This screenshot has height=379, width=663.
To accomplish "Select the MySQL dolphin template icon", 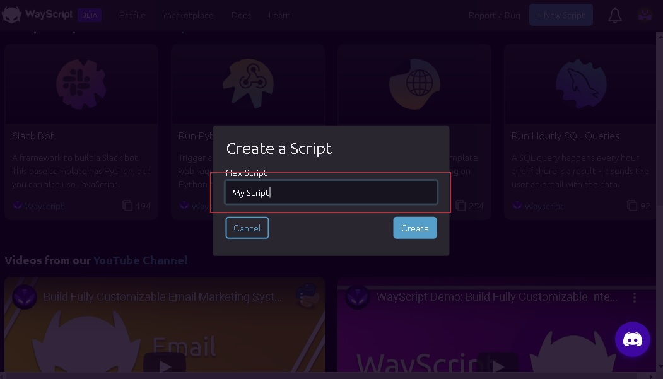I will pyautogui.click(x=581, y=84).
